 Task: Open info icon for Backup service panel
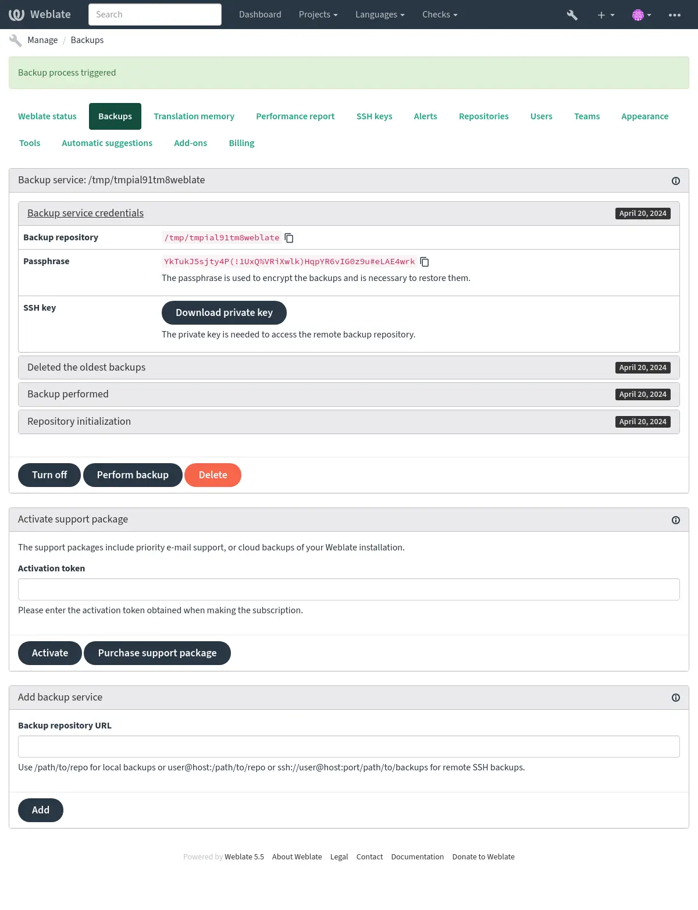coord(676,181)
